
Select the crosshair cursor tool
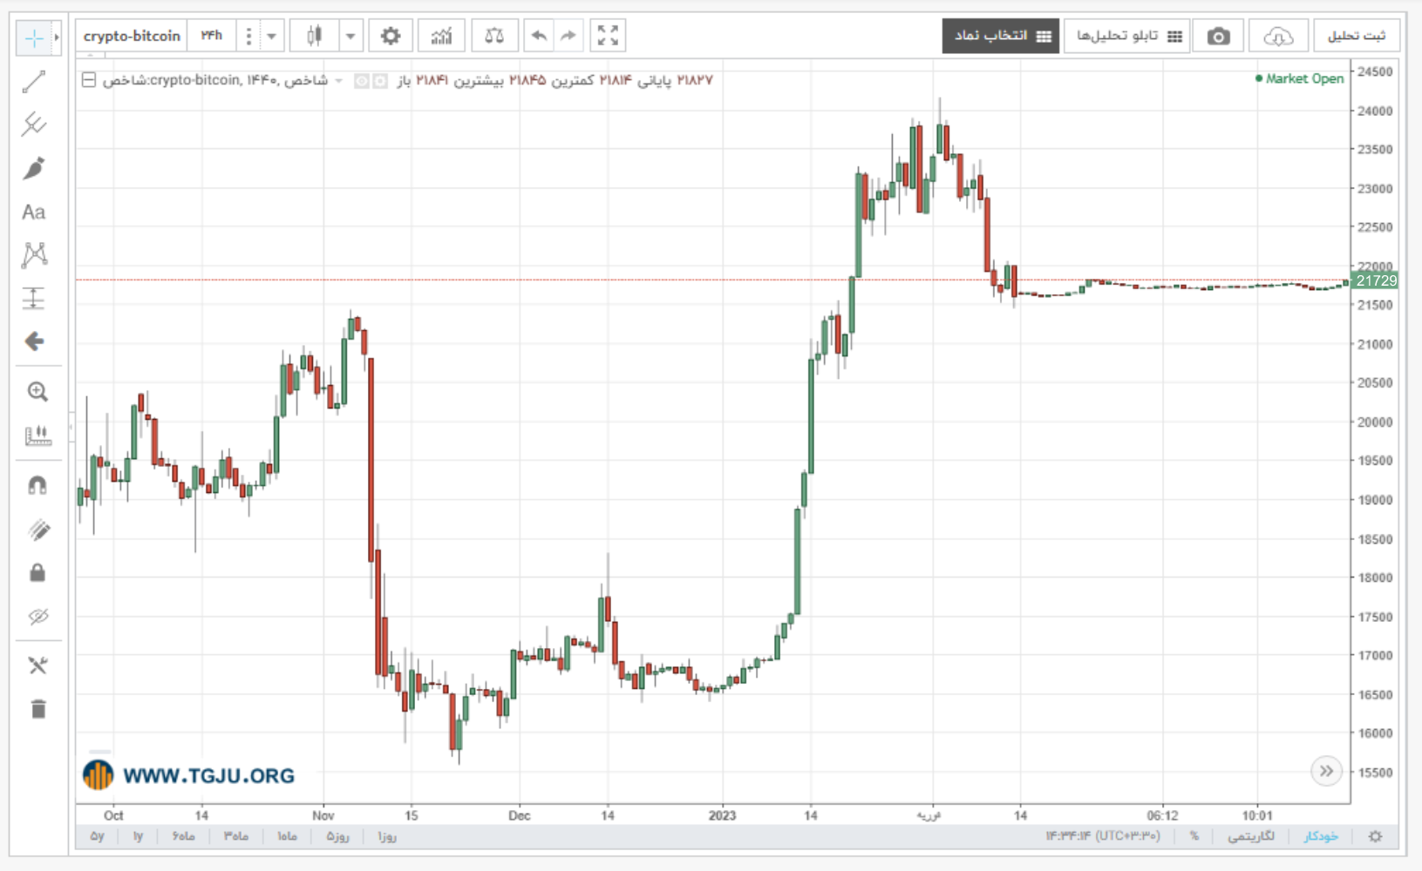(34, 37)
